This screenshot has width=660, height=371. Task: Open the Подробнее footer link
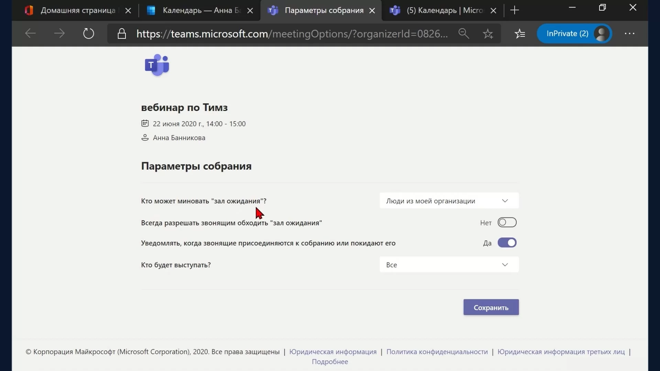330,361
